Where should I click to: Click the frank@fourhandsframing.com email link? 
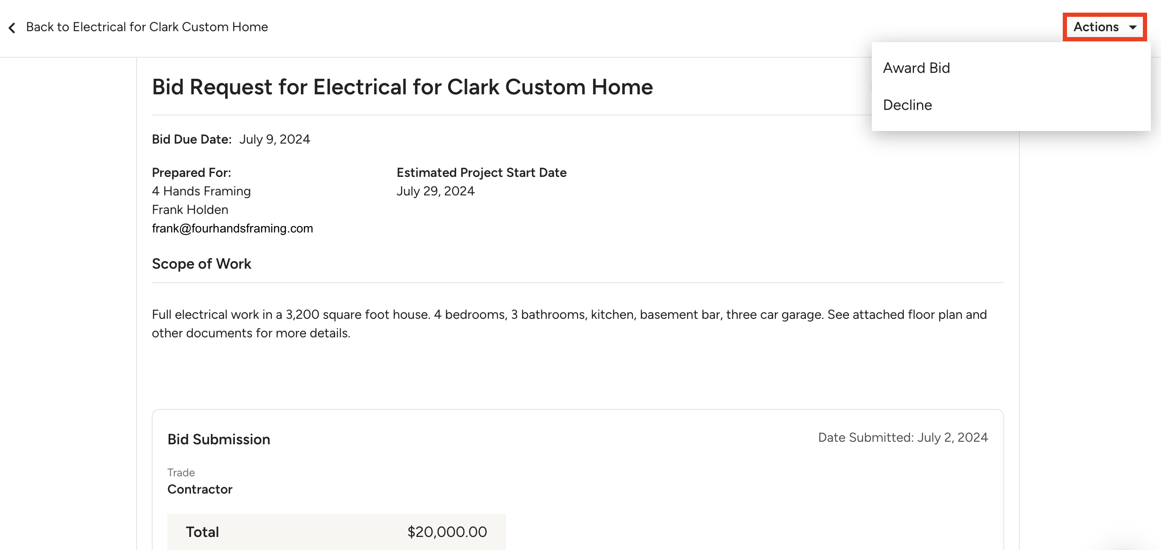232,228
